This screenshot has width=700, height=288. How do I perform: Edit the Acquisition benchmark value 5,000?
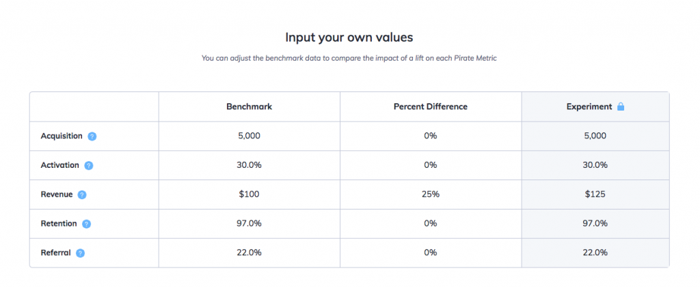point(249,136)
